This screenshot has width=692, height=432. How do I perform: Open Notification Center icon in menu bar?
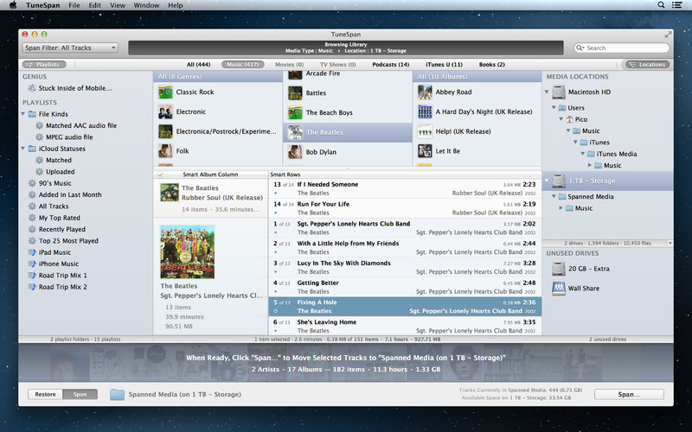[x=676, y=5]
